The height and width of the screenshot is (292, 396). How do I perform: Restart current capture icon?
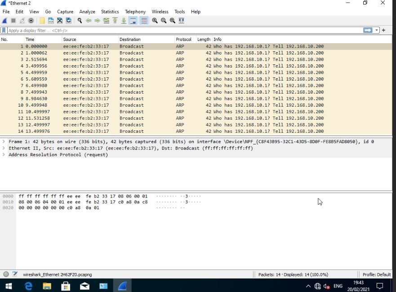22,21
